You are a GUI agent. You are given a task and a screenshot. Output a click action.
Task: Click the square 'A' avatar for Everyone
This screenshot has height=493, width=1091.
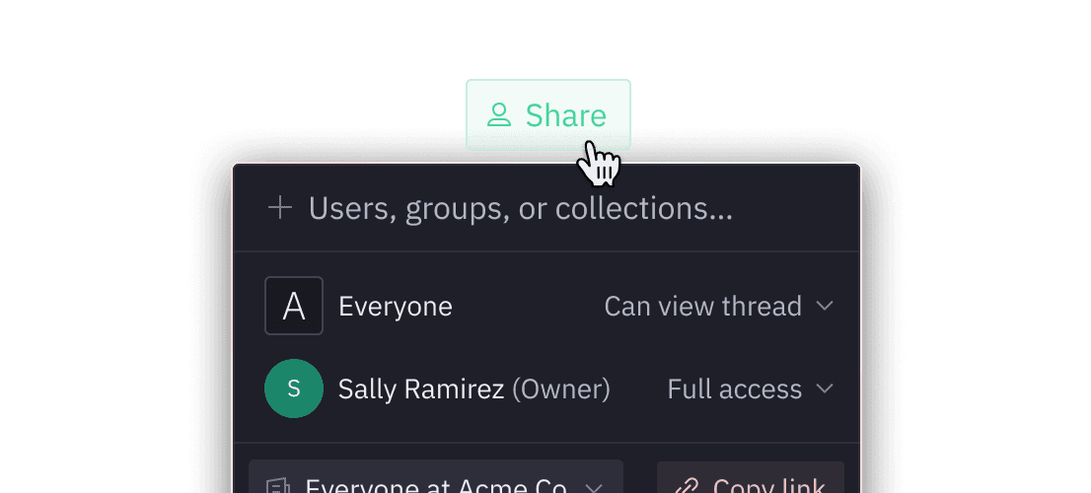click(x=294, y=306)
